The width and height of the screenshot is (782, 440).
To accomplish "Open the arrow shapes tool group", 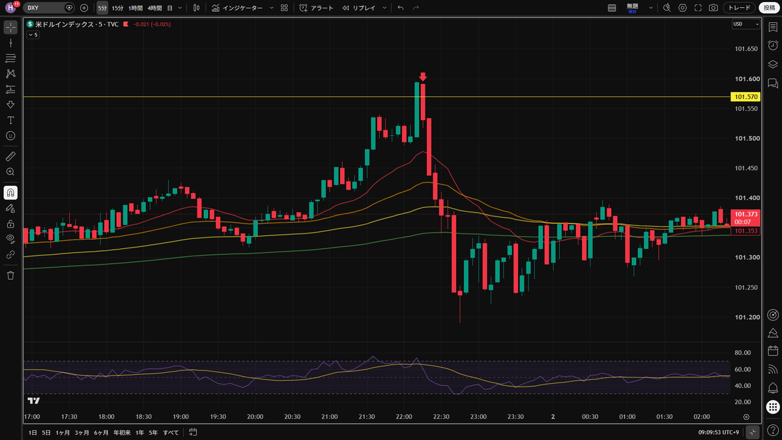I will point(10,104).
